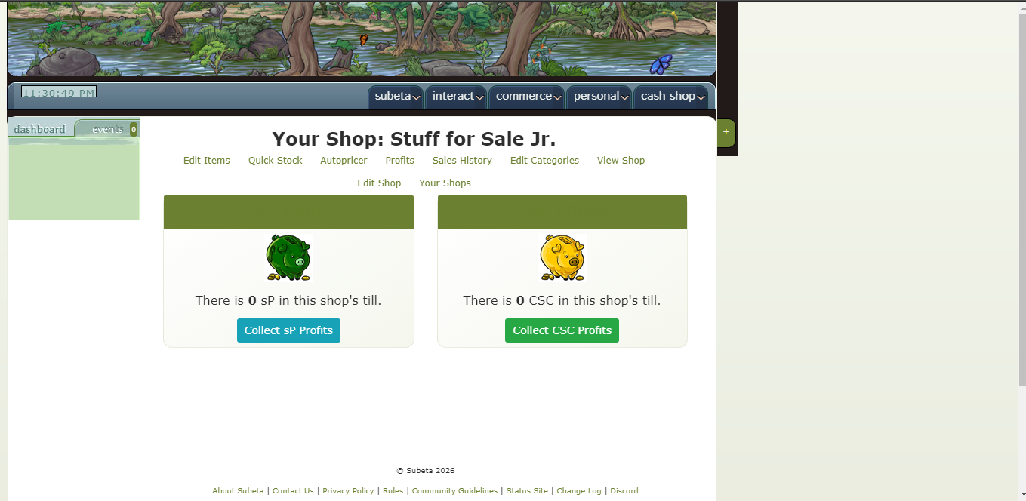Collect CSC Profits from the till

pyautogui.click(x=562, y=330)
